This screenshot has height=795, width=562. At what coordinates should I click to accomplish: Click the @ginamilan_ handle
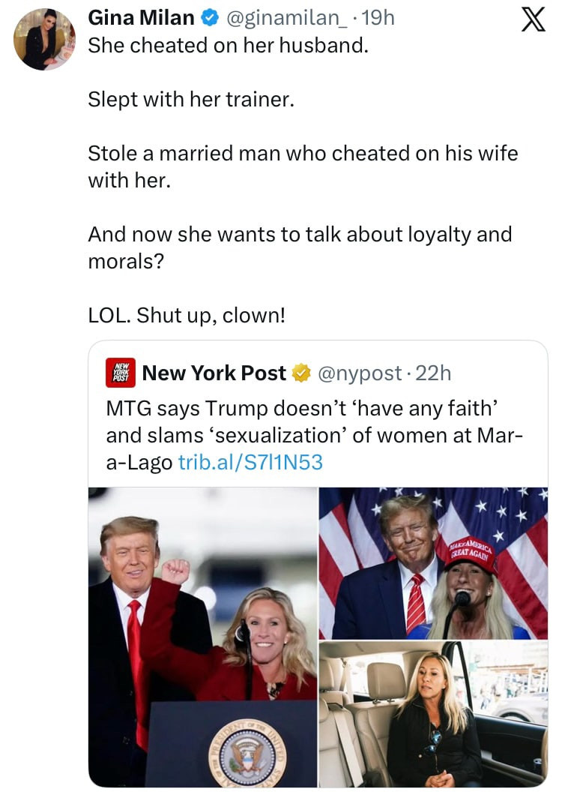point(285,17)
